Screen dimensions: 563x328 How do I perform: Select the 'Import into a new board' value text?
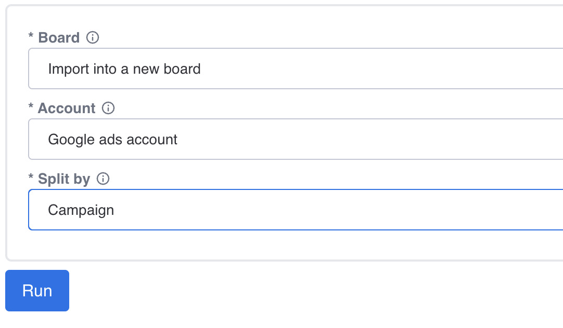124,69
